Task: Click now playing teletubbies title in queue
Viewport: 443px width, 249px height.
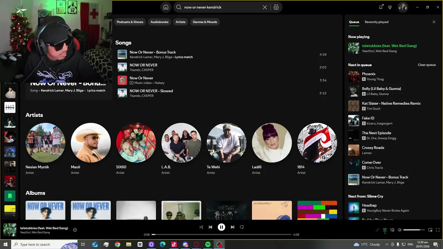Action: 389,46
